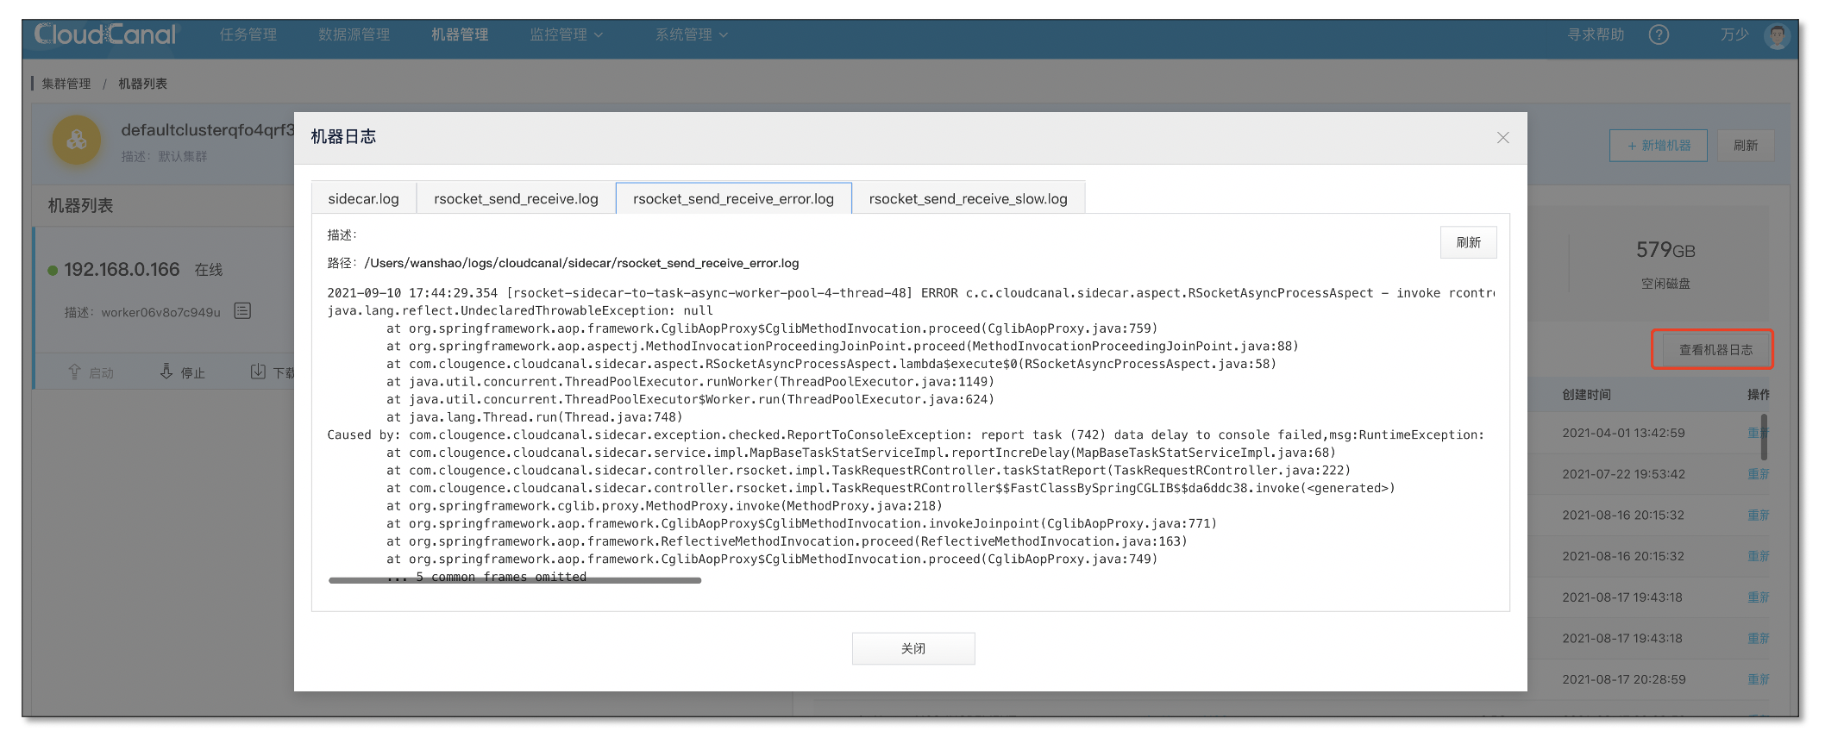The height and width of the screenshot is (750, 1825).
Task: Click the 查看机器日志 button
Action: coord(1715,350)
